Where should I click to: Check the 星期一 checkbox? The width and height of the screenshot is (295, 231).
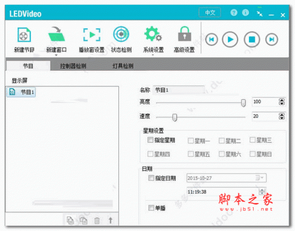(x=191, y=141)
